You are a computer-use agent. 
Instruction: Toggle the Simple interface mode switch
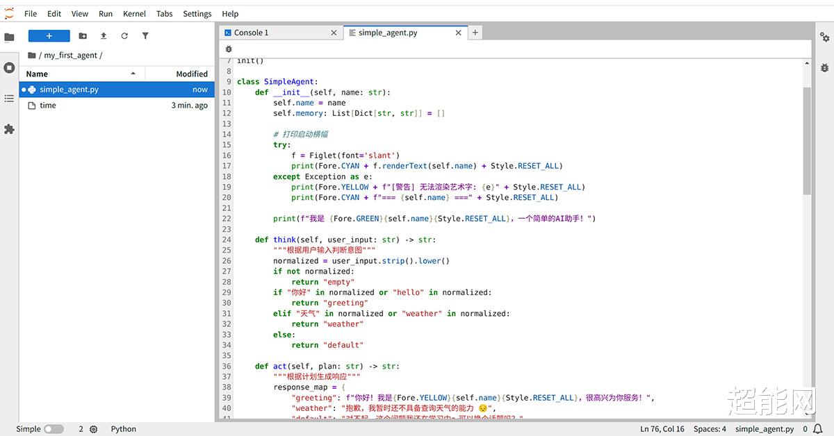(54, 429)
